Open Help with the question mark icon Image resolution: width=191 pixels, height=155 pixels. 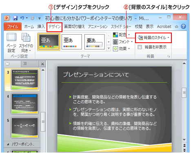coord(183,26)
